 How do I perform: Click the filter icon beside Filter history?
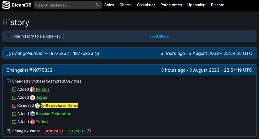(x=8, y=36)
